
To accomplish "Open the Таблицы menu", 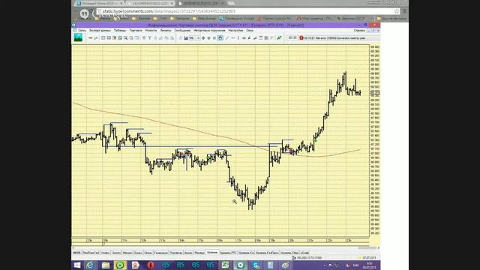I will [120, 31].
